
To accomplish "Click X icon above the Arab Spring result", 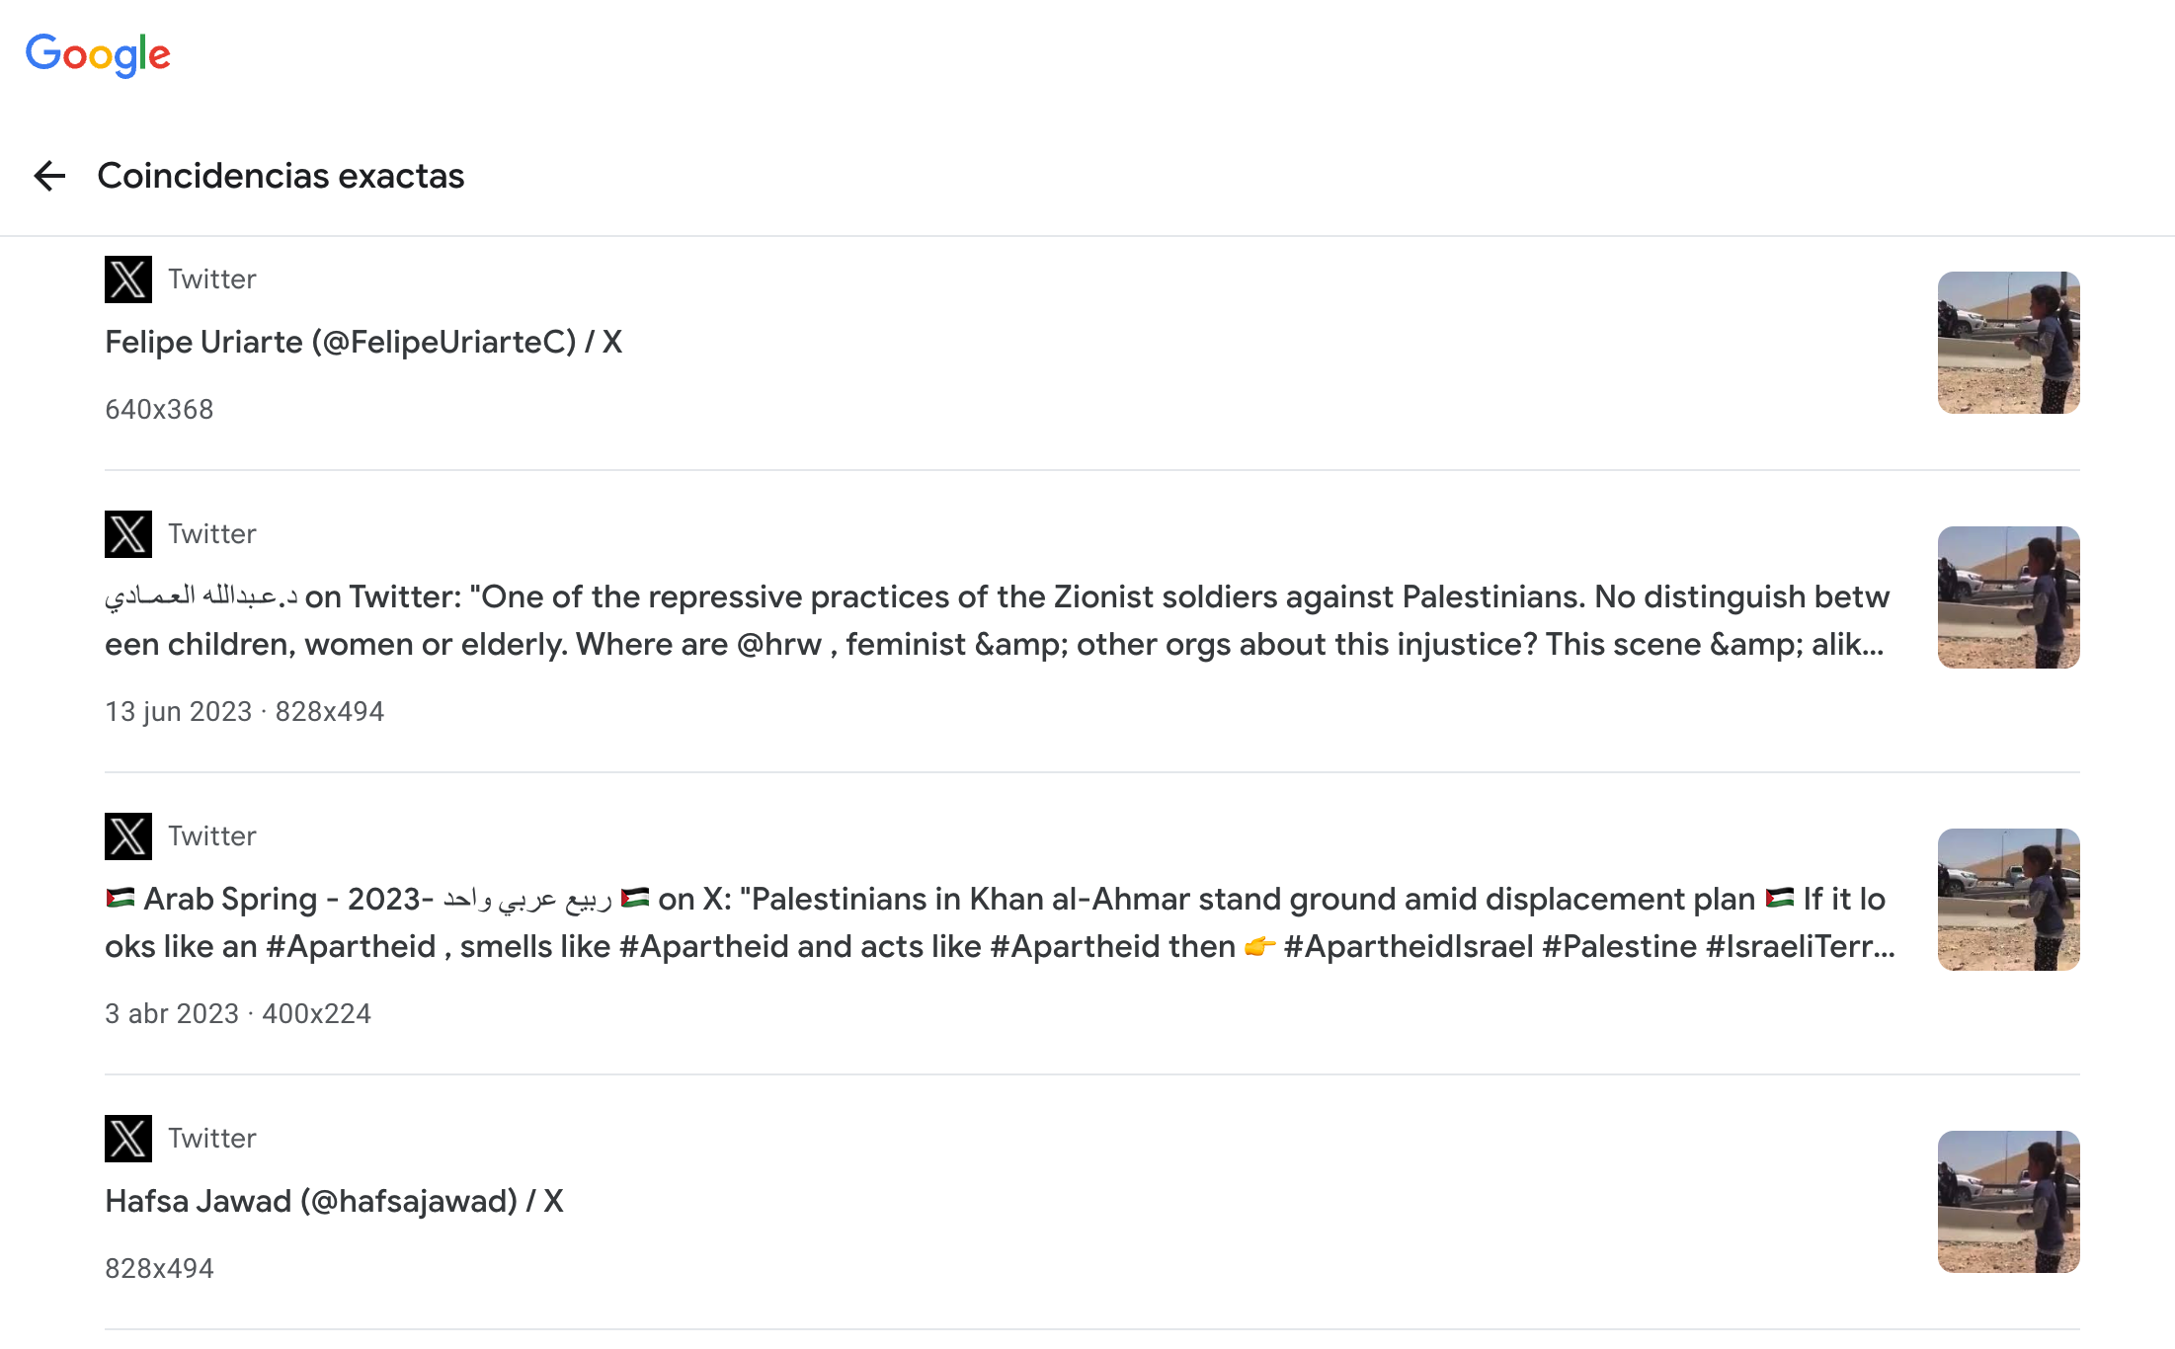I will point(128,836).
